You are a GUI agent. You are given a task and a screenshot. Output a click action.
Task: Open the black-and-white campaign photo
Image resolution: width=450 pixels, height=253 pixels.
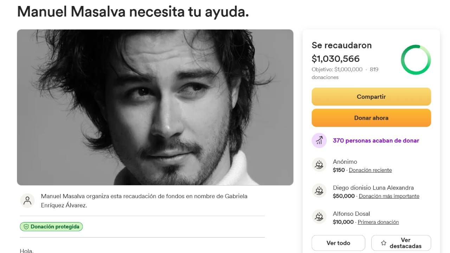[155, 107]
